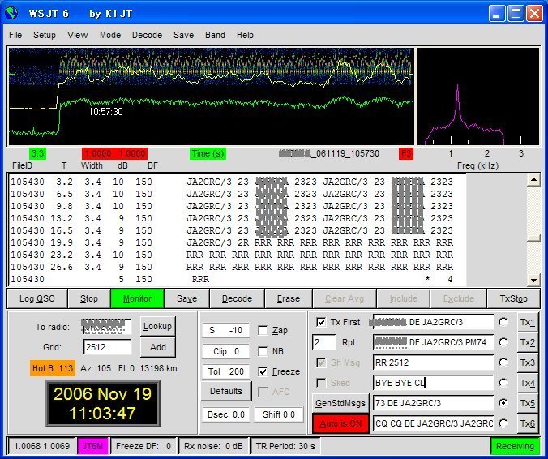Click the Tx4 button
The image size is (548, 459).
click(x=528, y=383)
